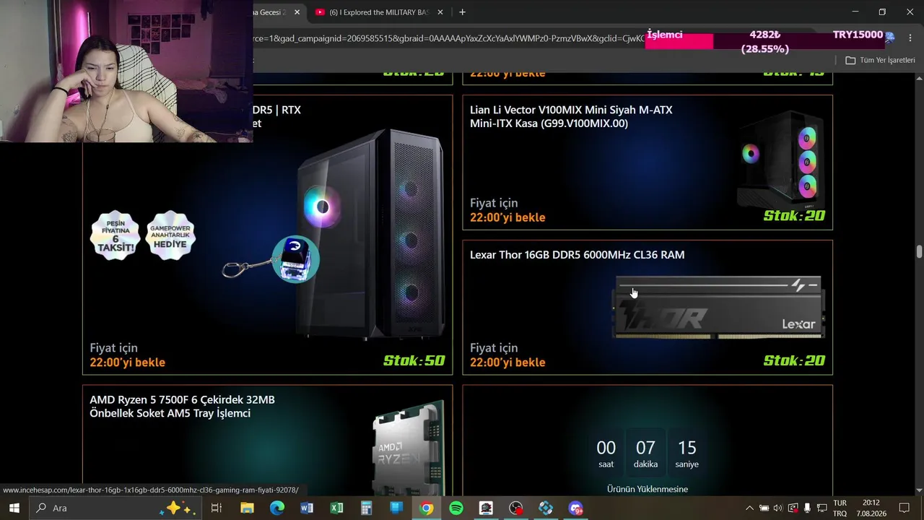Click the keychain gift image
The height and width of the screenshot is (520, 924).
(x=271, y=261)
